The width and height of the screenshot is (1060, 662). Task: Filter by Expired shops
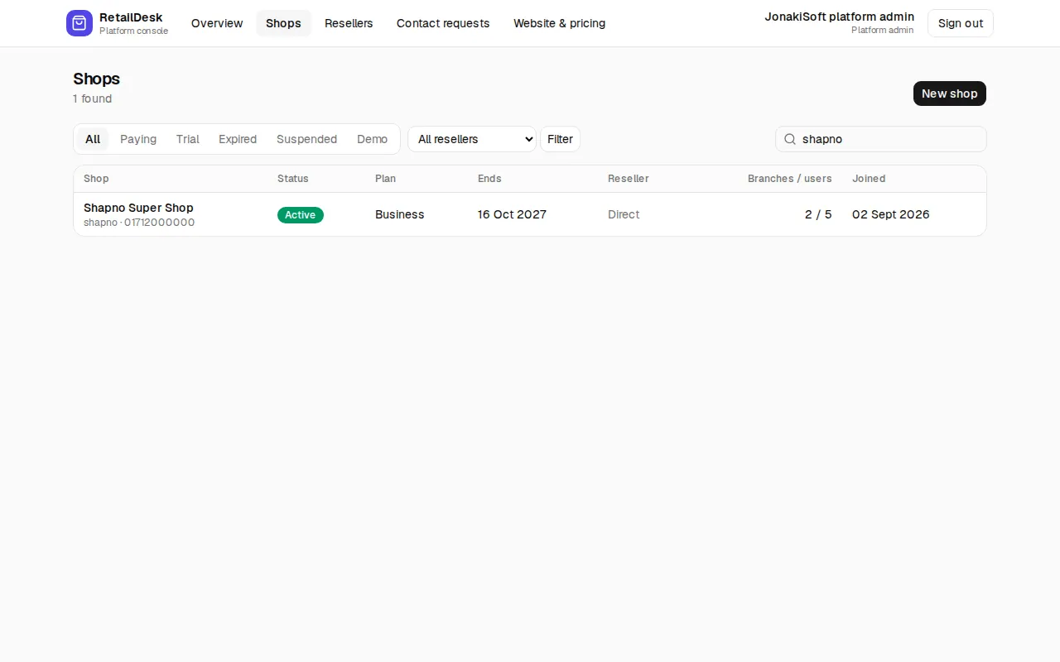[238, 139]
